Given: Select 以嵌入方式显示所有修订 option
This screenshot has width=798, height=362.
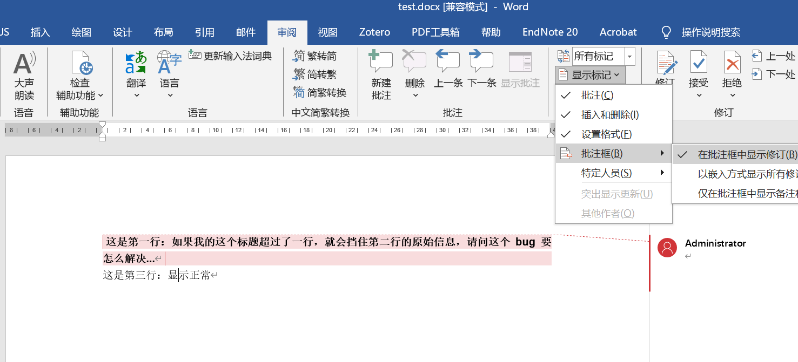Looking at the screenshot, I should click(x=735, y=174).
